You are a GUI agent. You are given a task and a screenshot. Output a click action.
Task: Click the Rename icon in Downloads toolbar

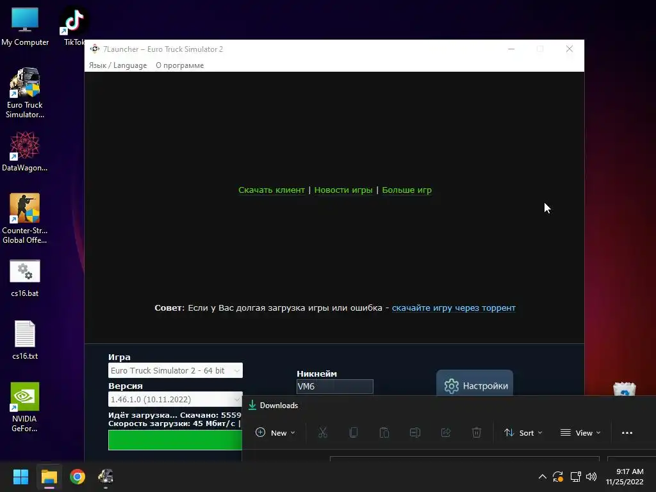[x=415, y=432]
